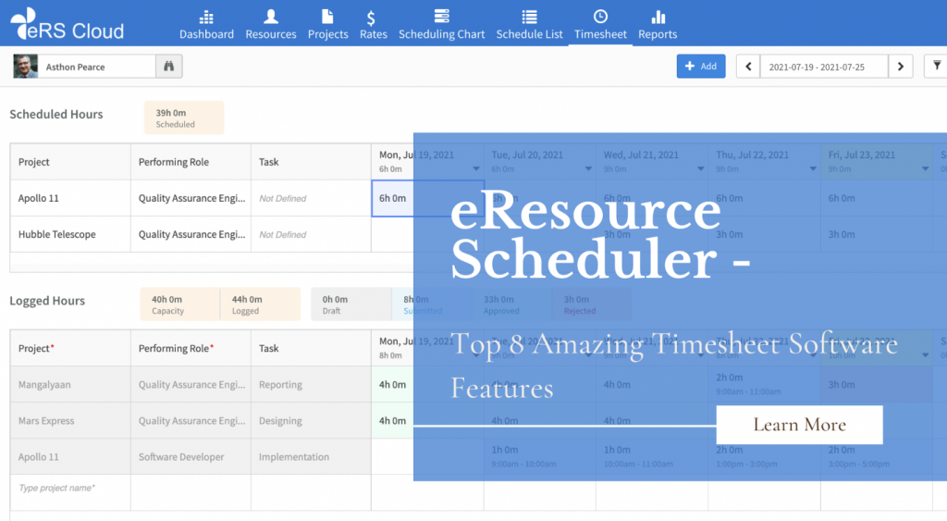Click Mangalyaan's 4h 0m Monday logged cell

tap(427, 384)
